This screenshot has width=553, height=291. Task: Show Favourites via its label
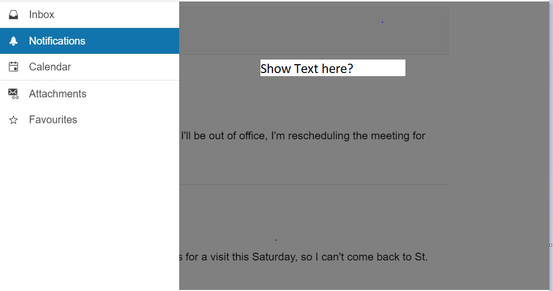click(53, 120)
